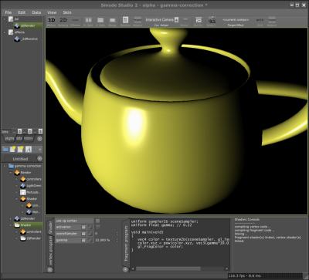The height and width of the screenshot is (280, 309).
Task: Click the code editor scroll-right arrow
Action: point(226,268)
